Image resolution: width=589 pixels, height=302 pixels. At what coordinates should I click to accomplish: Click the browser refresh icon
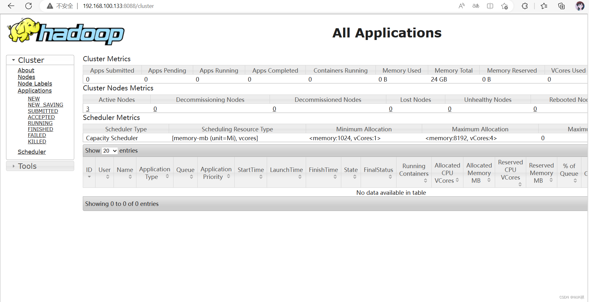(x=28, y=6)
